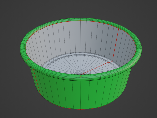Select the short red seam crossing the rim at upper right
Image resolution: width=157 pixels, height=118 pixels.
[x=120, y=27]
